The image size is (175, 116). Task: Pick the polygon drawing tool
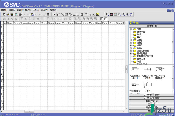tap(82, 14)
